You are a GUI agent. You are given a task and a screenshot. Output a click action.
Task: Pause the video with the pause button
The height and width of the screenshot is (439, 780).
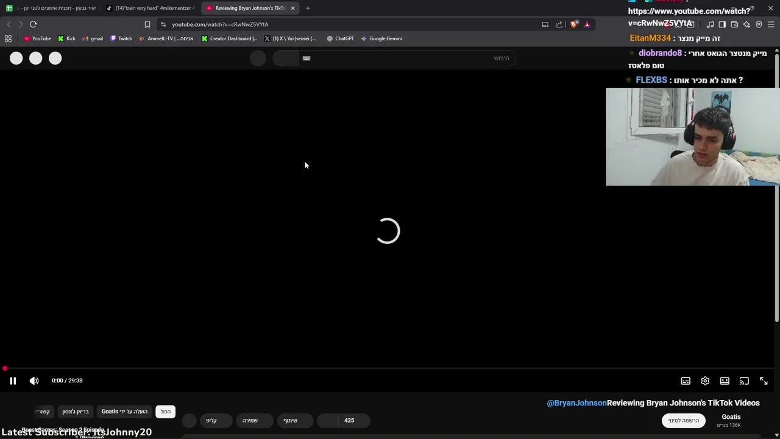point(13,380)
